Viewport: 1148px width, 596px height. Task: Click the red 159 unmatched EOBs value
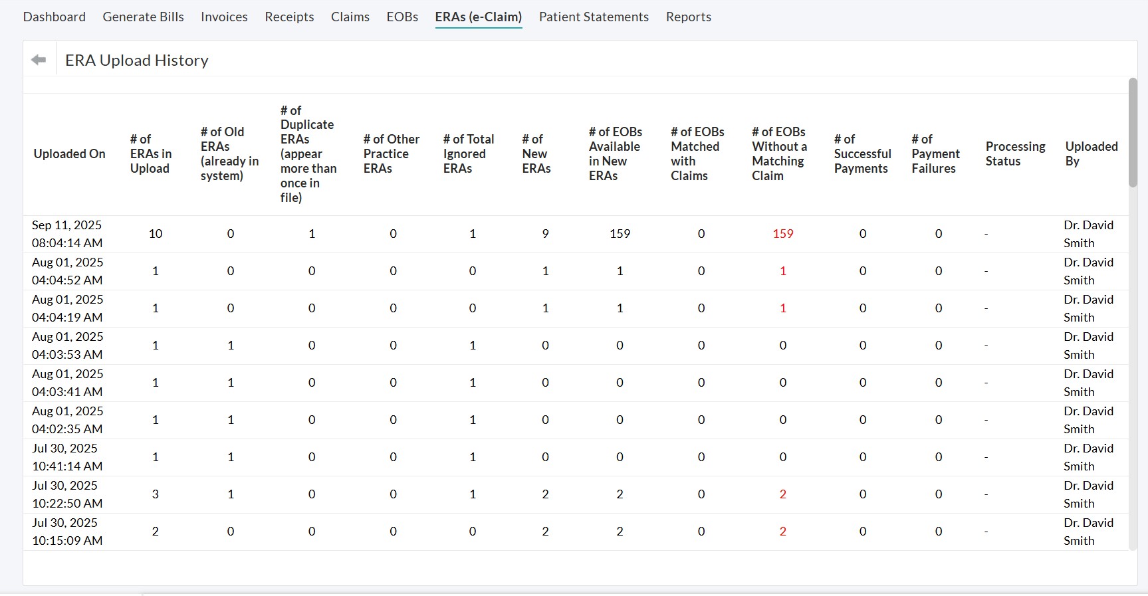point(783,234)
